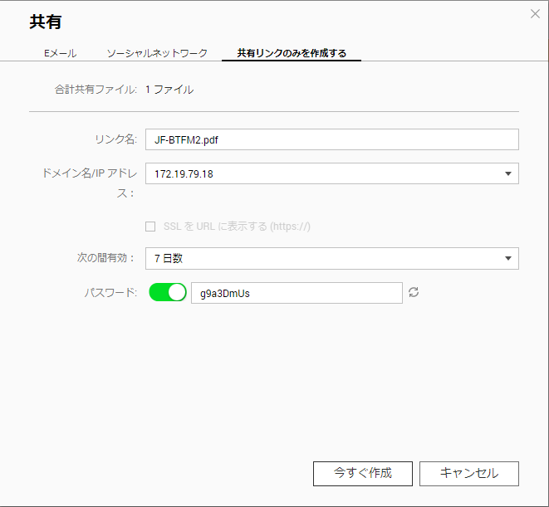Check the SSL を URL に表示する checkbox

click(150, 227)
